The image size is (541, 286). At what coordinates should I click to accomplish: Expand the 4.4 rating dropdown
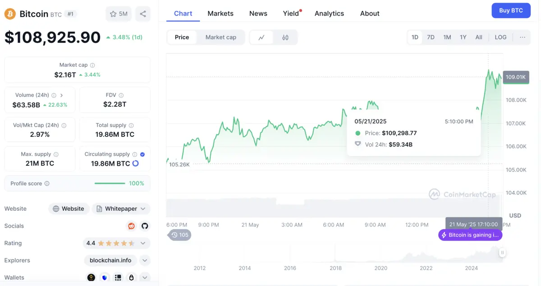(x=143, y=243)
